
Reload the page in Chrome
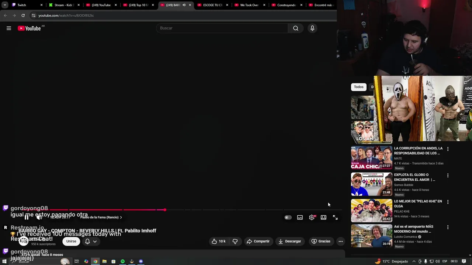pos(23,15)
